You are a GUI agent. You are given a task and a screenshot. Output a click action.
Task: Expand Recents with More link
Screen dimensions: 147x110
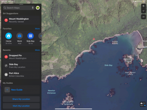tap(37, 50)
